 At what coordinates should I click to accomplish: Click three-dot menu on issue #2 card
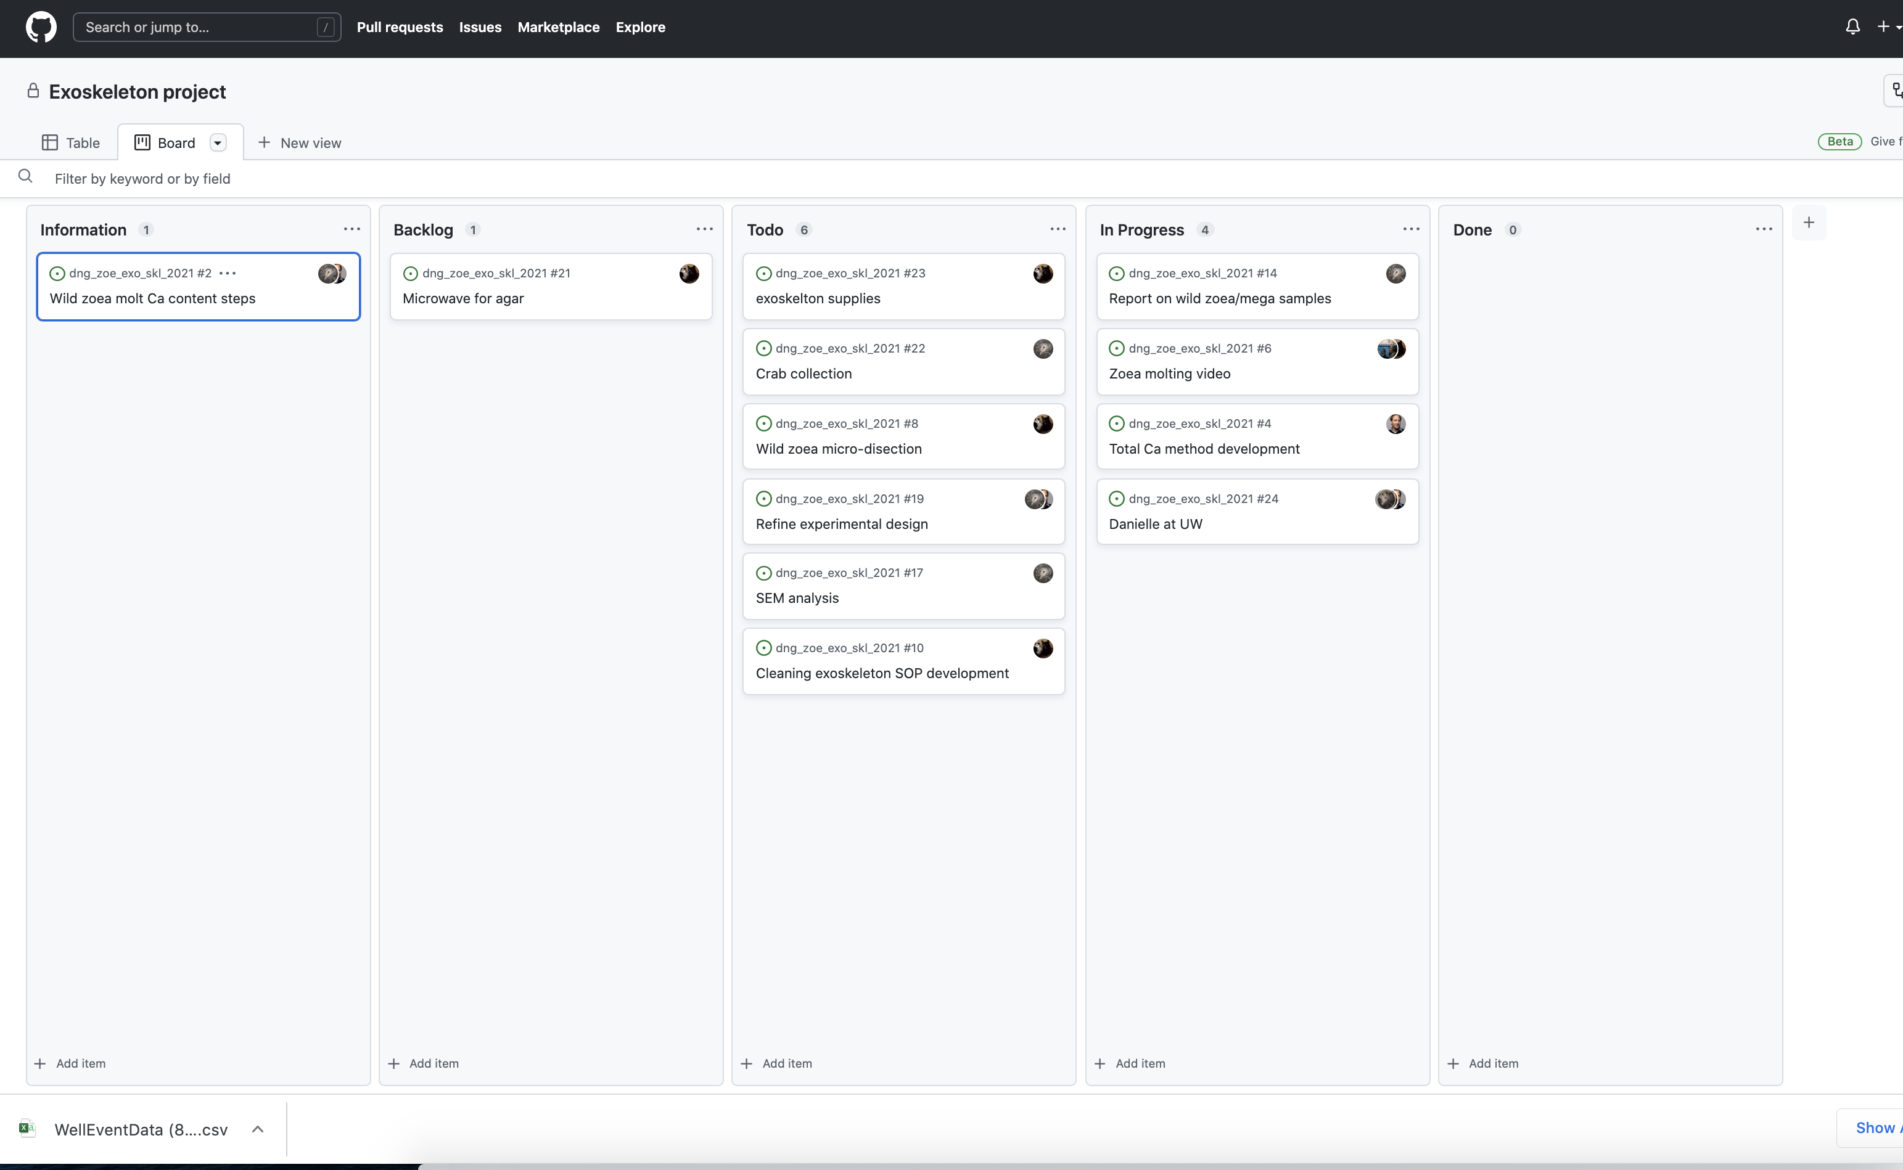coord(228,273)
